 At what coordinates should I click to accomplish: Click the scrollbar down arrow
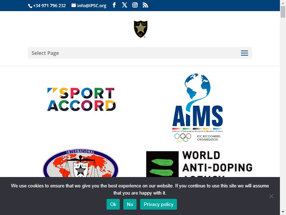pos(283,212)
